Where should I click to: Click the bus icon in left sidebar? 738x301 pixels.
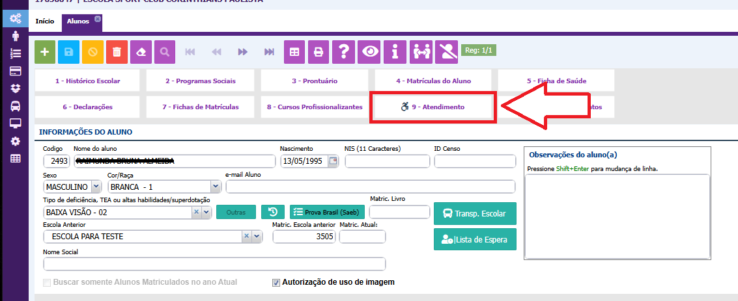point(15,106)
